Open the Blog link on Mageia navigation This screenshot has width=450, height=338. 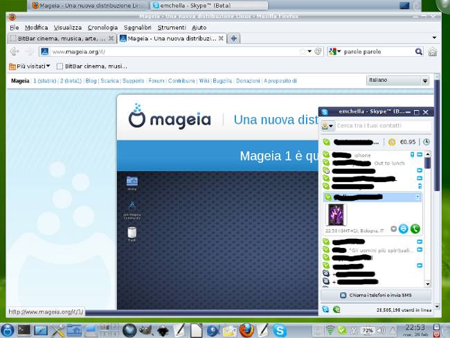coord(91,81)
